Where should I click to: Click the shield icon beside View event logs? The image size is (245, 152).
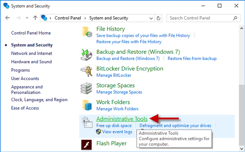coord(98,132)
